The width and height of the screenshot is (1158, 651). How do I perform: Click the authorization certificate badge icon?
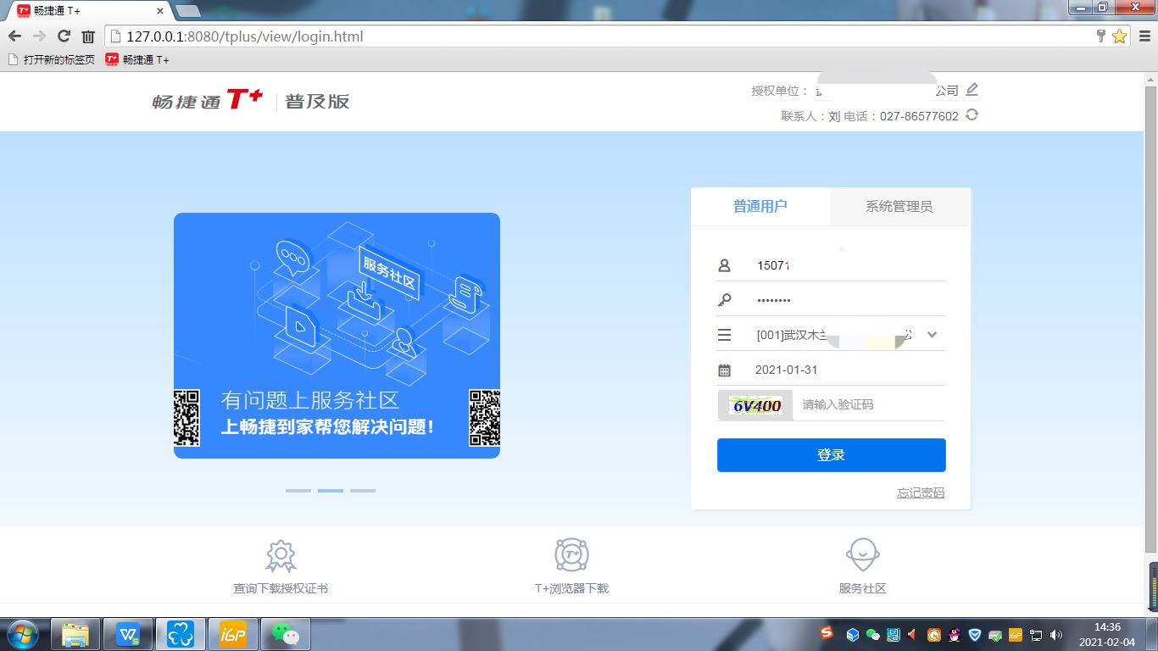coord(281,556)
